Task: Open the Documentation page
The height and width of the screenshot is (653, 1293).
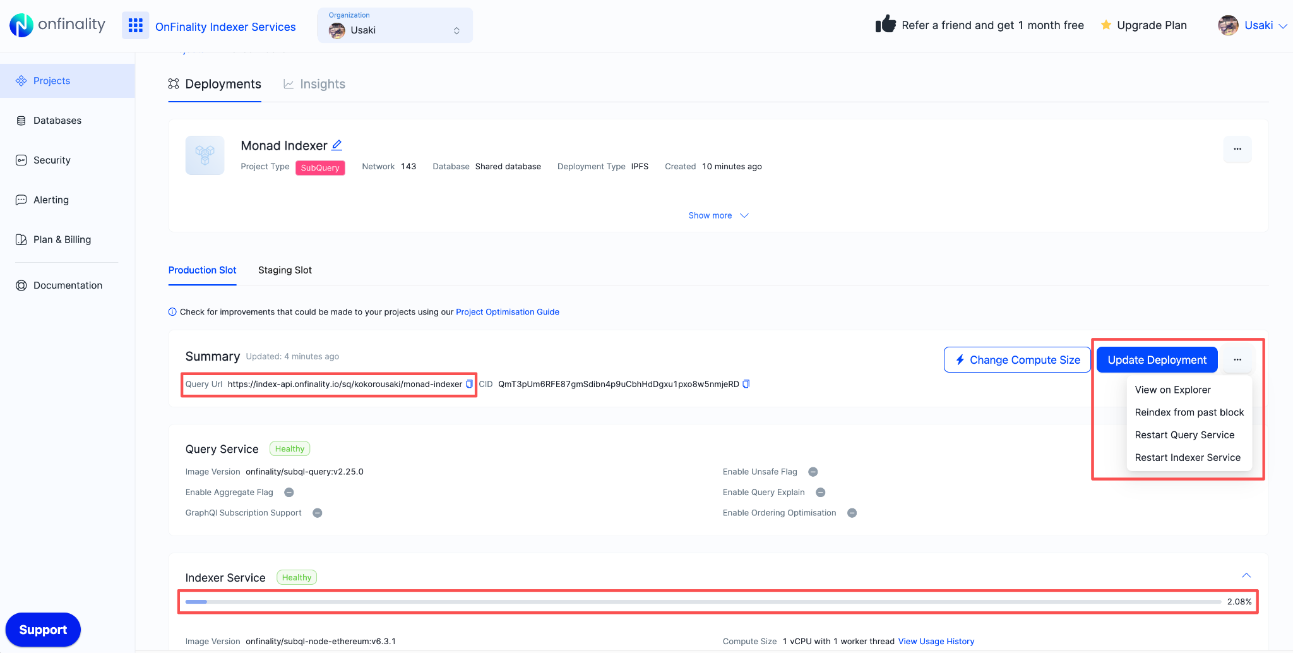Action: [68, 285]
